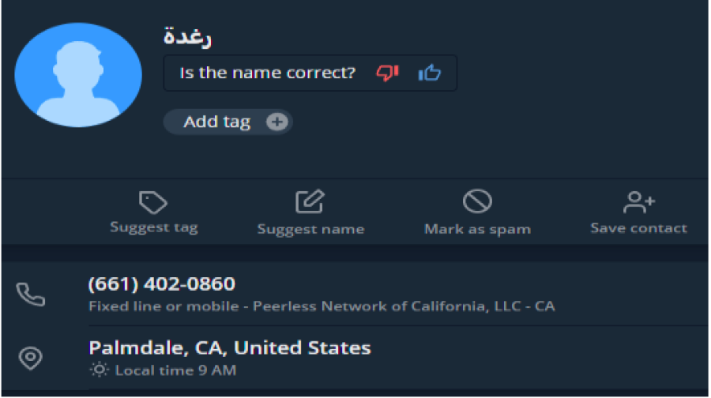Click the sun icon beside local time
The height and width of the screenshot is (398, 711).
coord(100,370)
